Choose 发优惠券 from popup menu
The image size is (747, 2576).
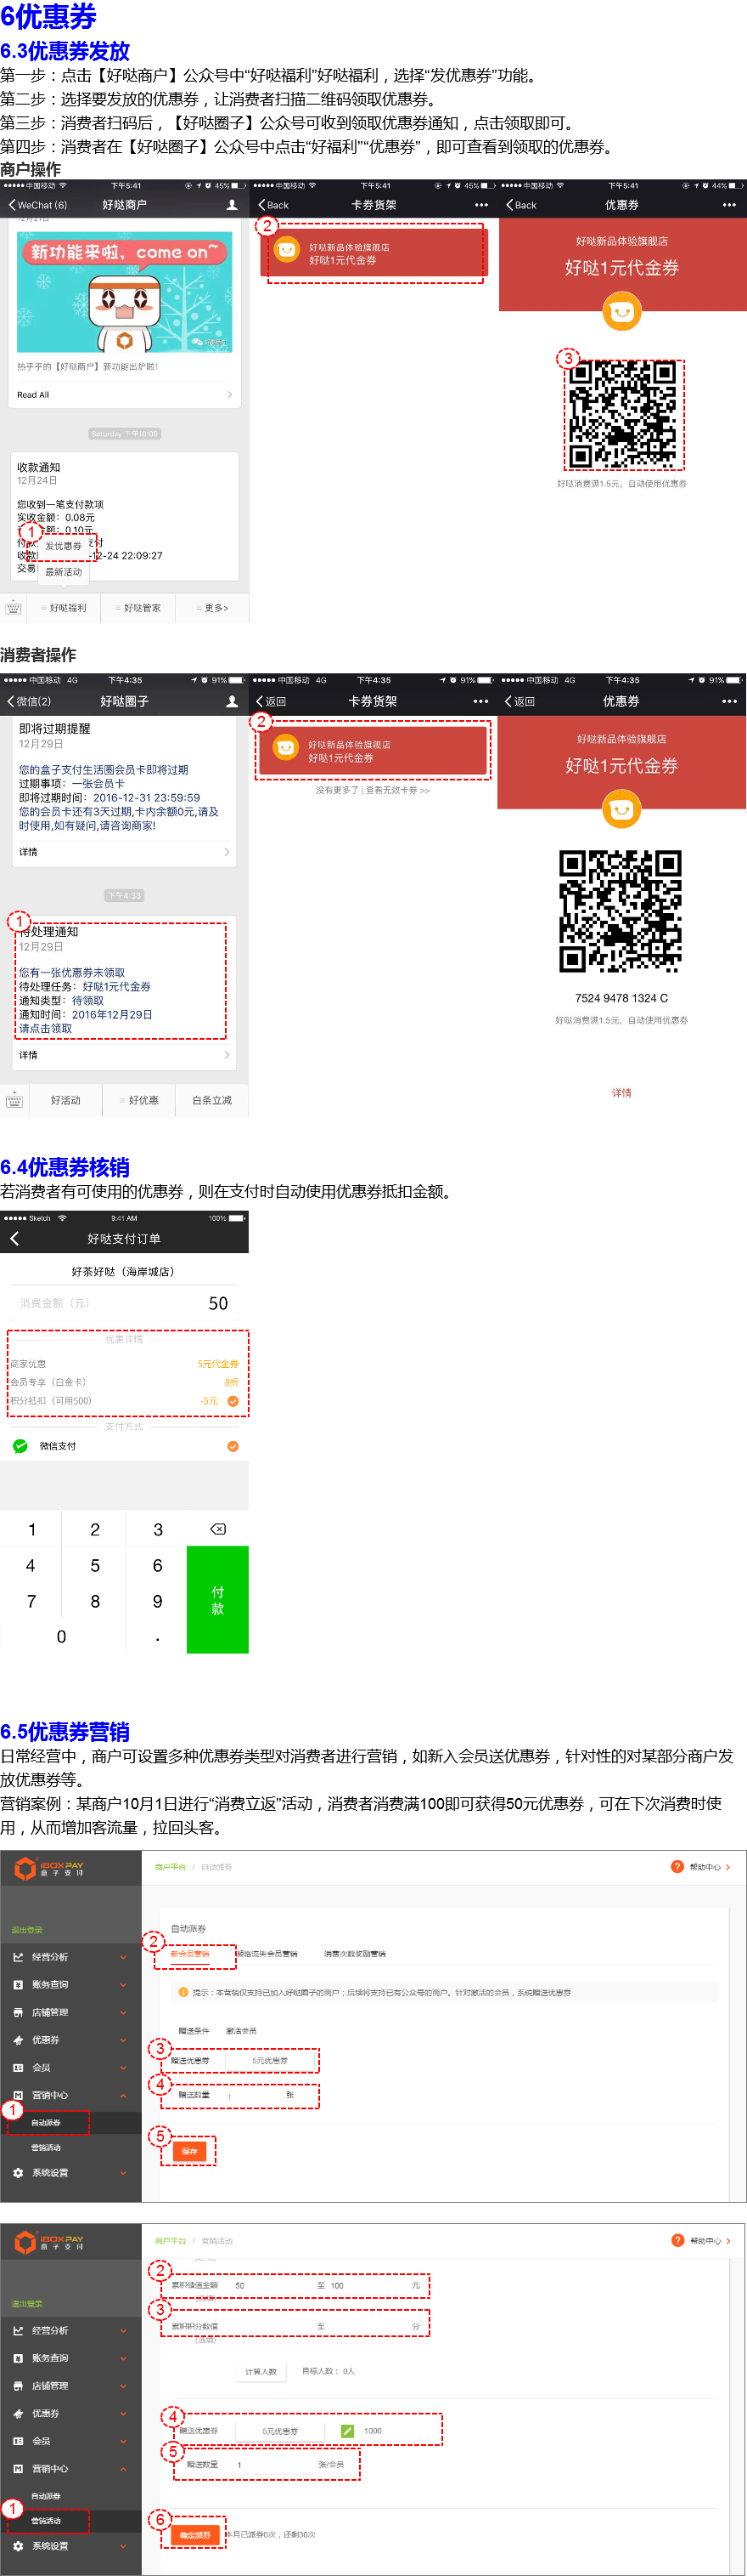click(63, 546)
